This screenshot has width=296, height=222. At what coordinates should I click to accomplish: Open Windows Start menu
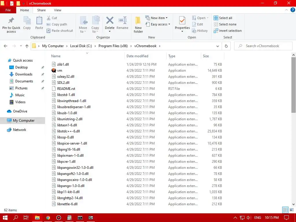click(5, 218)
